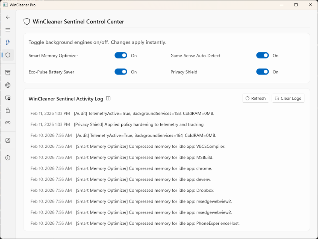318x239 pixels.
Task: Refresh the Sentinel Activity Log
Action: [256, 98]
